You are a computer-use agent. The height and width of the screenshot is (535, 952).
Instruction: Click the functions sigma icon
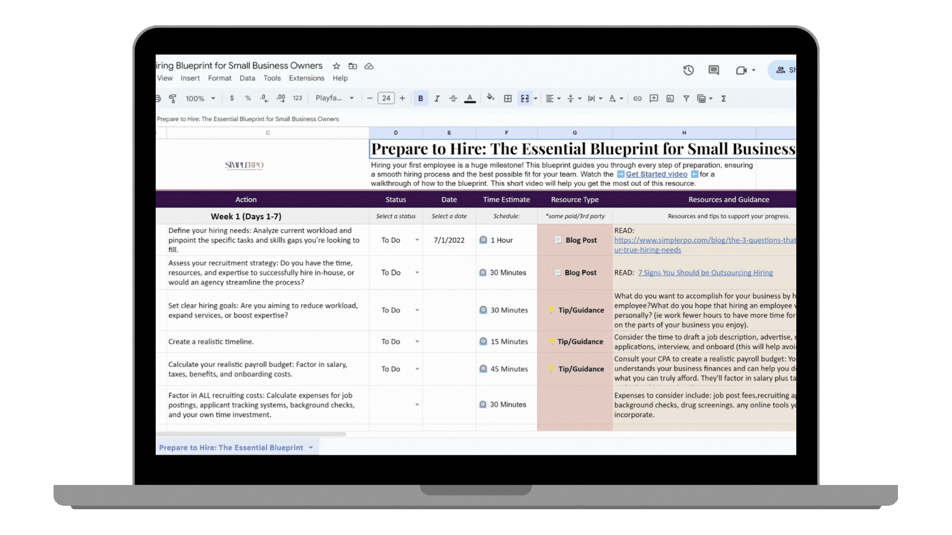(723, 99)
